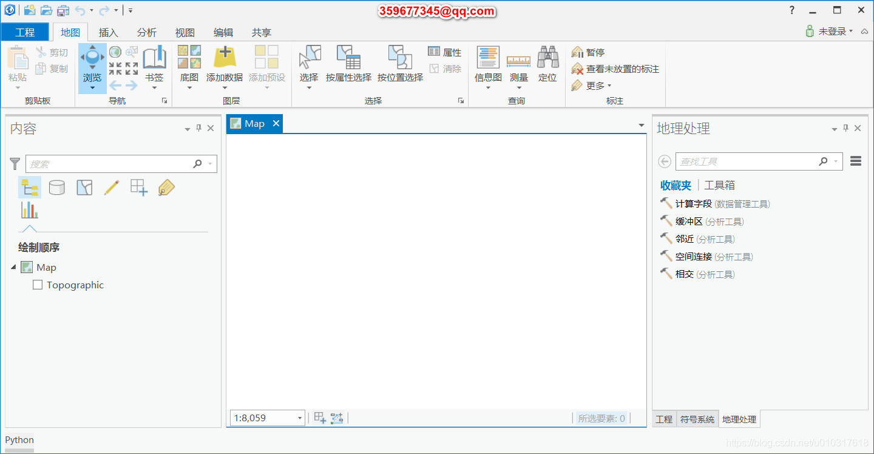Click snapping icon in map status bar
874x454 pixels.
click(x=337, y=418)
